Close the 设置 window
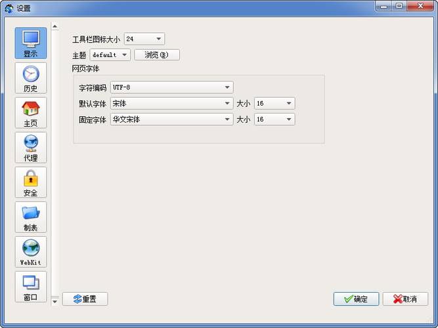Viewport: 438px width, 328px height. [421, 6]
